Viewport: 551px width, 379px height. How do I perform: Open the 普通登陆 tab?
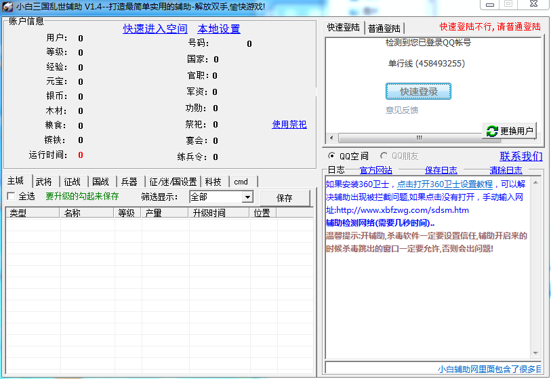[x=384, y=28]
